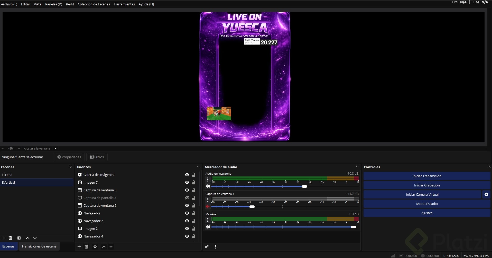Add a new source with plus icon
Viewport: 492px width, 258px height.
pyautogui.click(x=79, y=247)
